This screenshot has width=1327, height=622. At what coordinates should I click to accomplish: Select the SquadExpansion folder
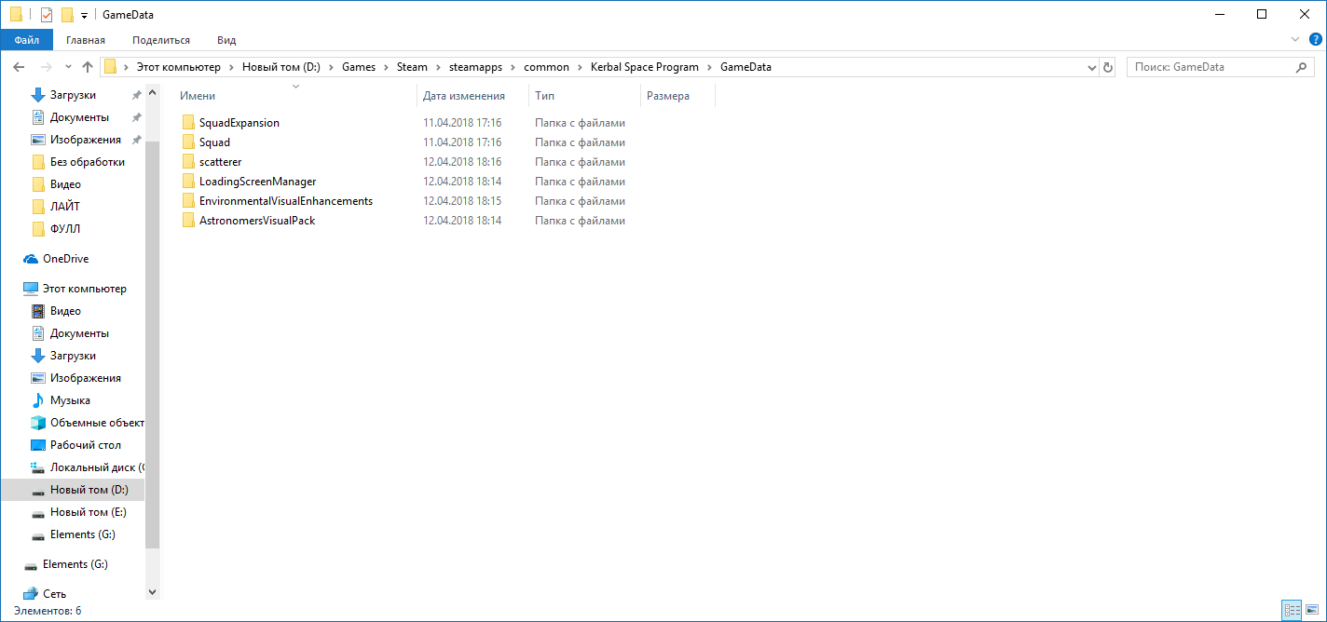point(239,123)
